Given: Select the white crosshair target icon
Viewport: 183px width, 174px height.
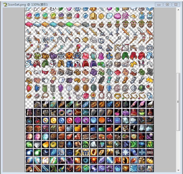Looking at the screenshot, I should [142, 48].
